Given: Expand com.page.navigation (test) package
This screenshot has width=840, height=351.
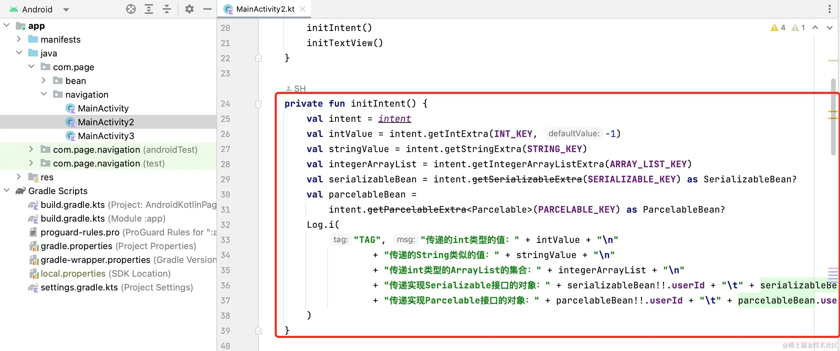Looking at the screenshot, I should [31, 163].
